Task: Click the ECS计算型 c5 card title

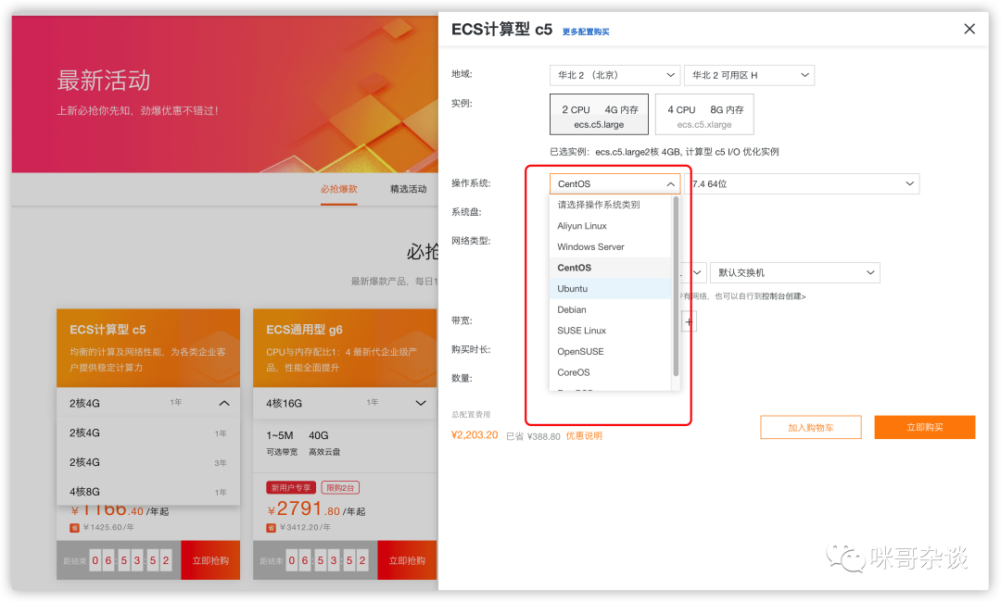Action: 108,330
